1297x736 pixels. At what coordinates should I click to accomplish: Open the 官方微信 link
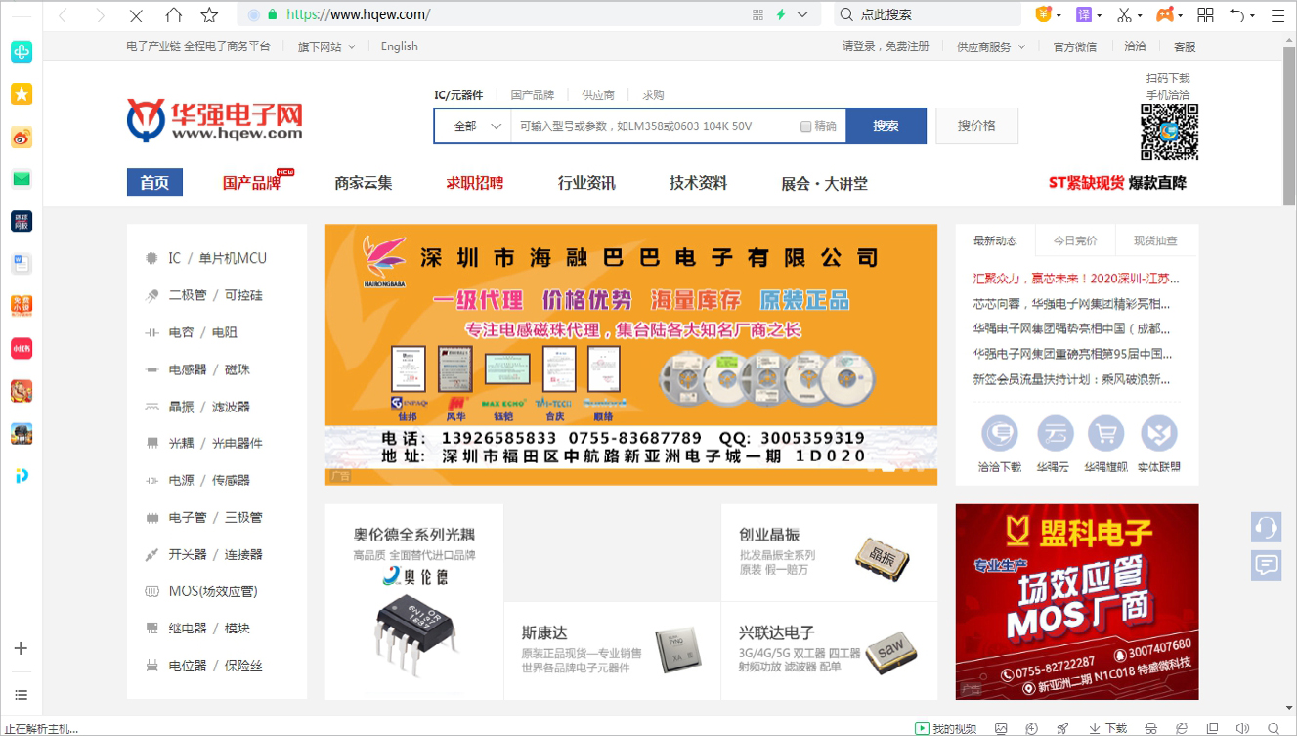(x=1074, y=46)
